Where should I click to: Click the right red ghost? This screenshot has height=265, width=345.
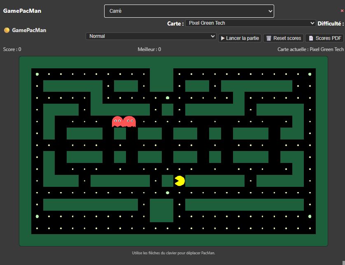tap(129, 121)
